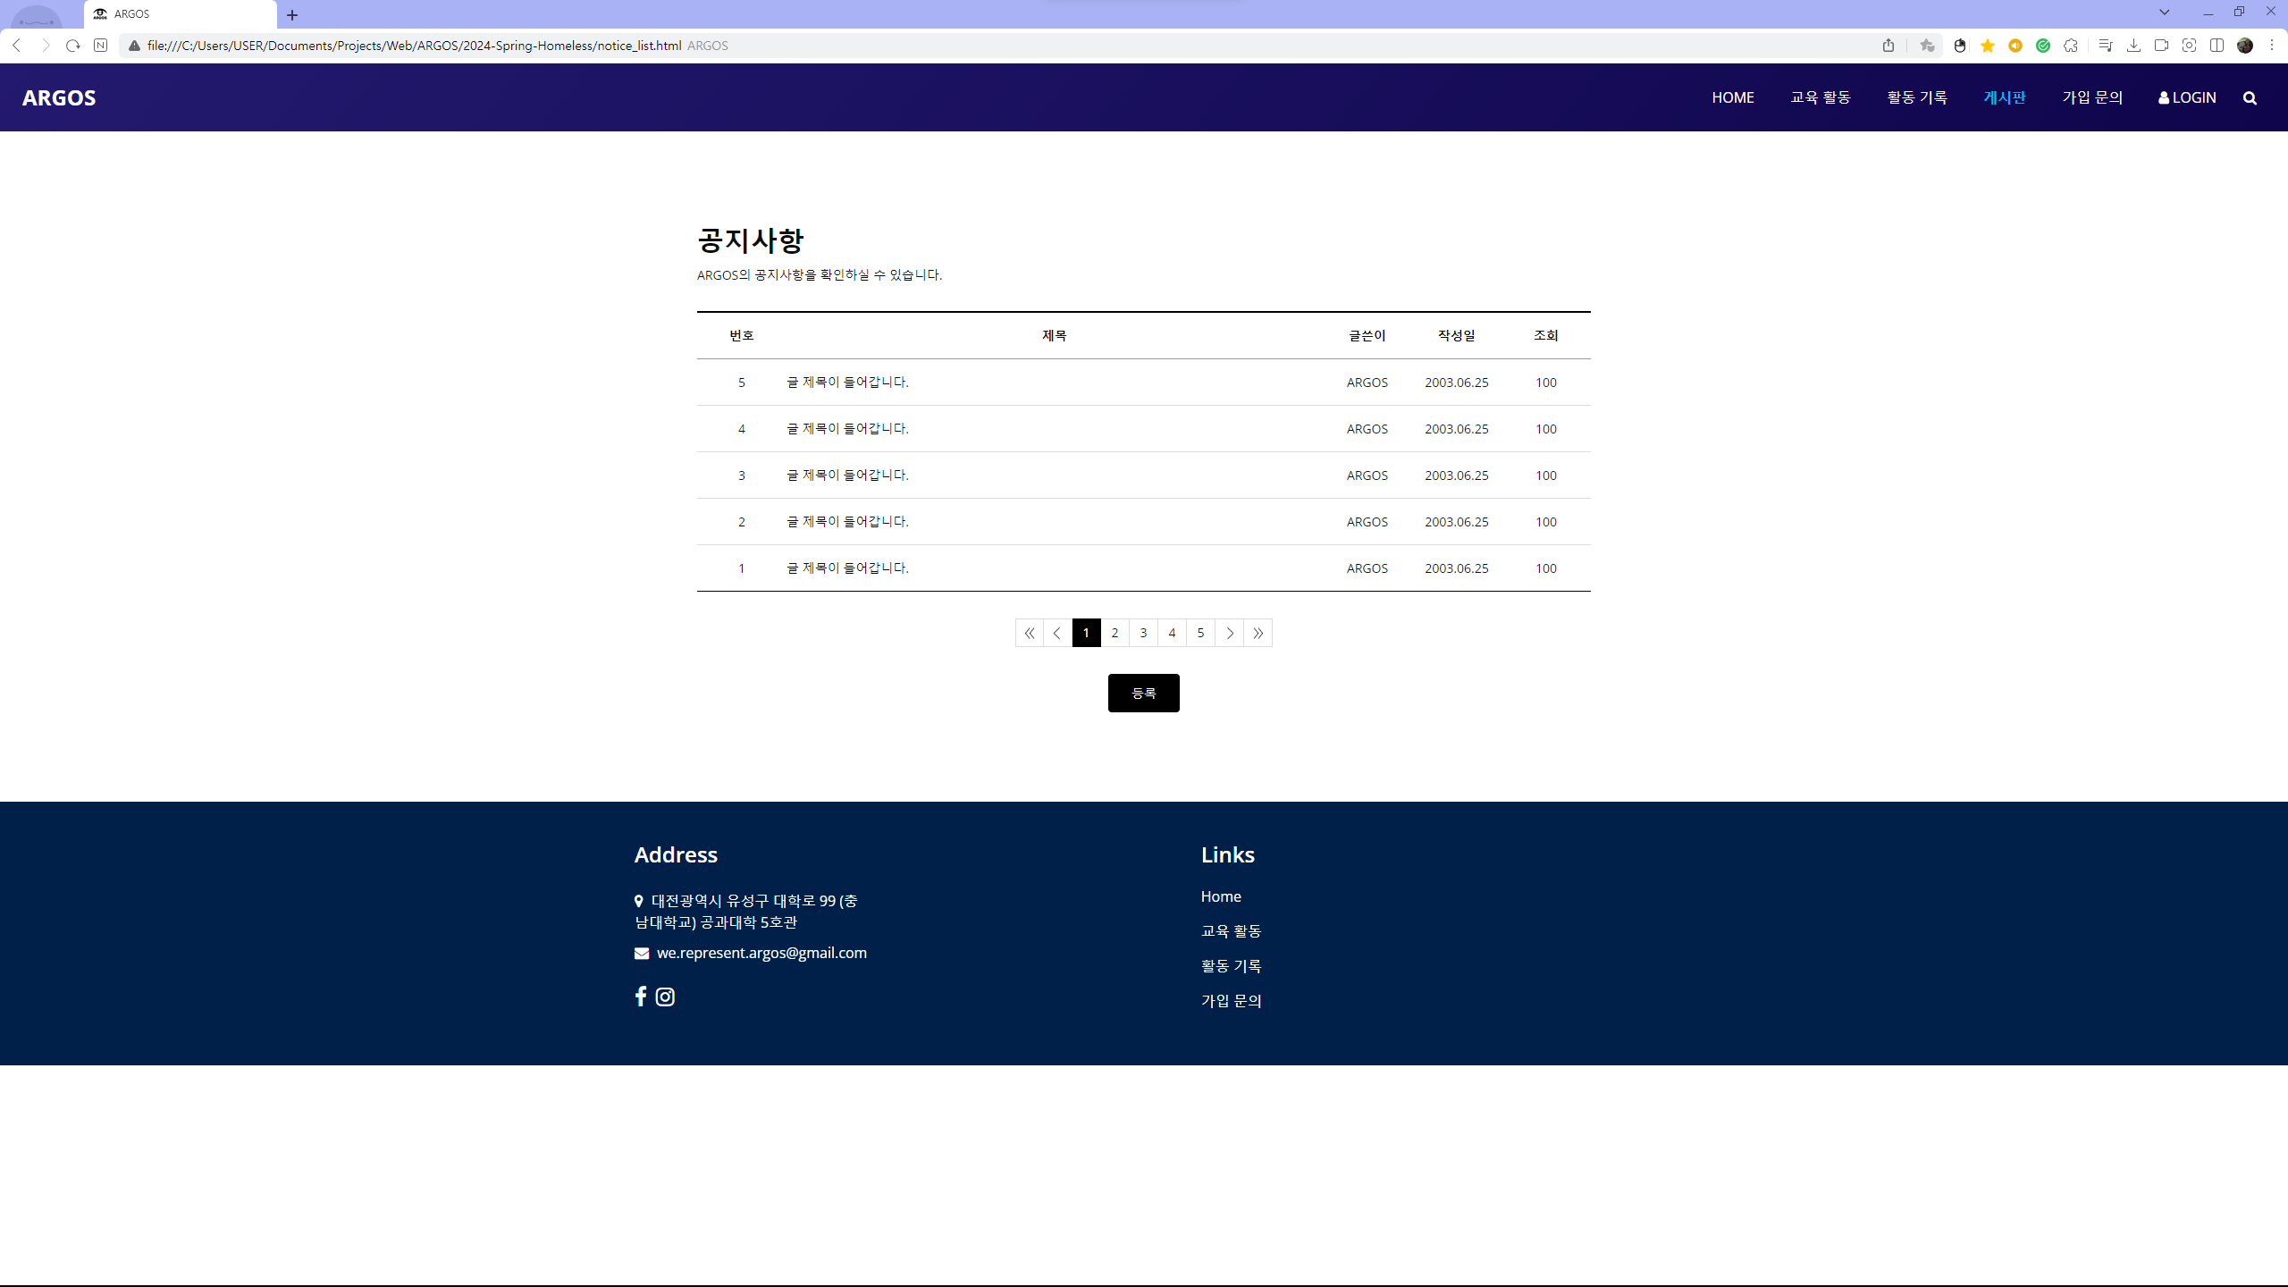2288x1287 pixels.
Task: Go to next page with right arrow
Action: [x=1229, y=633]
